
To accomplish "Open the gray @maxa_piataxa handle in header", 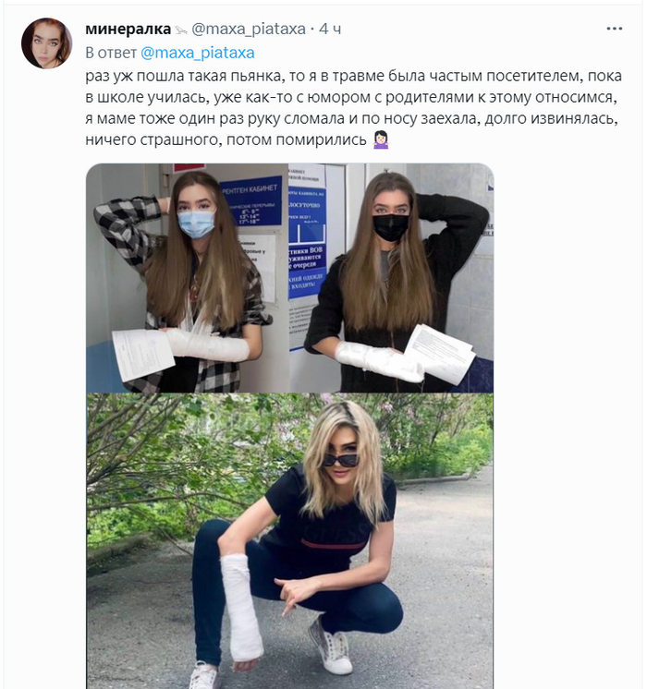I will 249,29.
